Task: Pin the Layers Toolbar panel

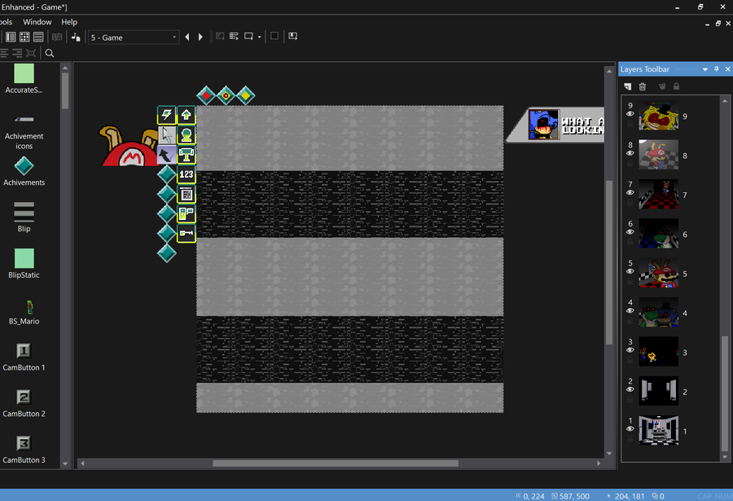Action: coord(717,69)
